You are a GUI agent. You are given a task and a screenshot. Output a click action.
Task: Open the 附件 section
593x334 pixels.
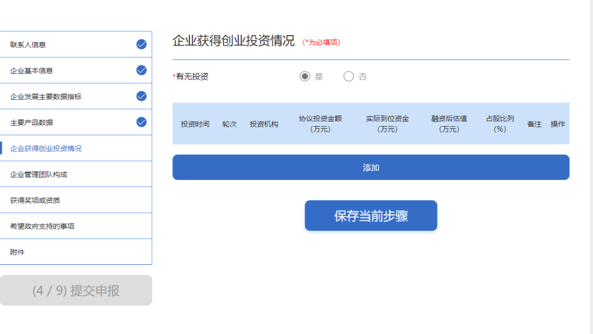pos(18,252)
